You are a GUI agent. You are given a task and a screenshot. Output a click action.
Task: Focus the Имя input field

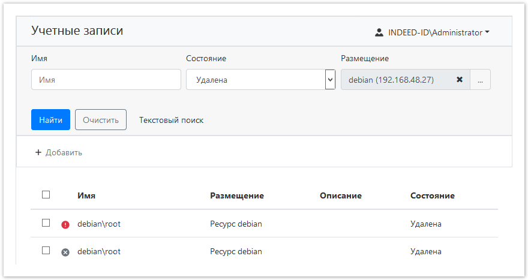pyautogui.click(x=106, y=79)
